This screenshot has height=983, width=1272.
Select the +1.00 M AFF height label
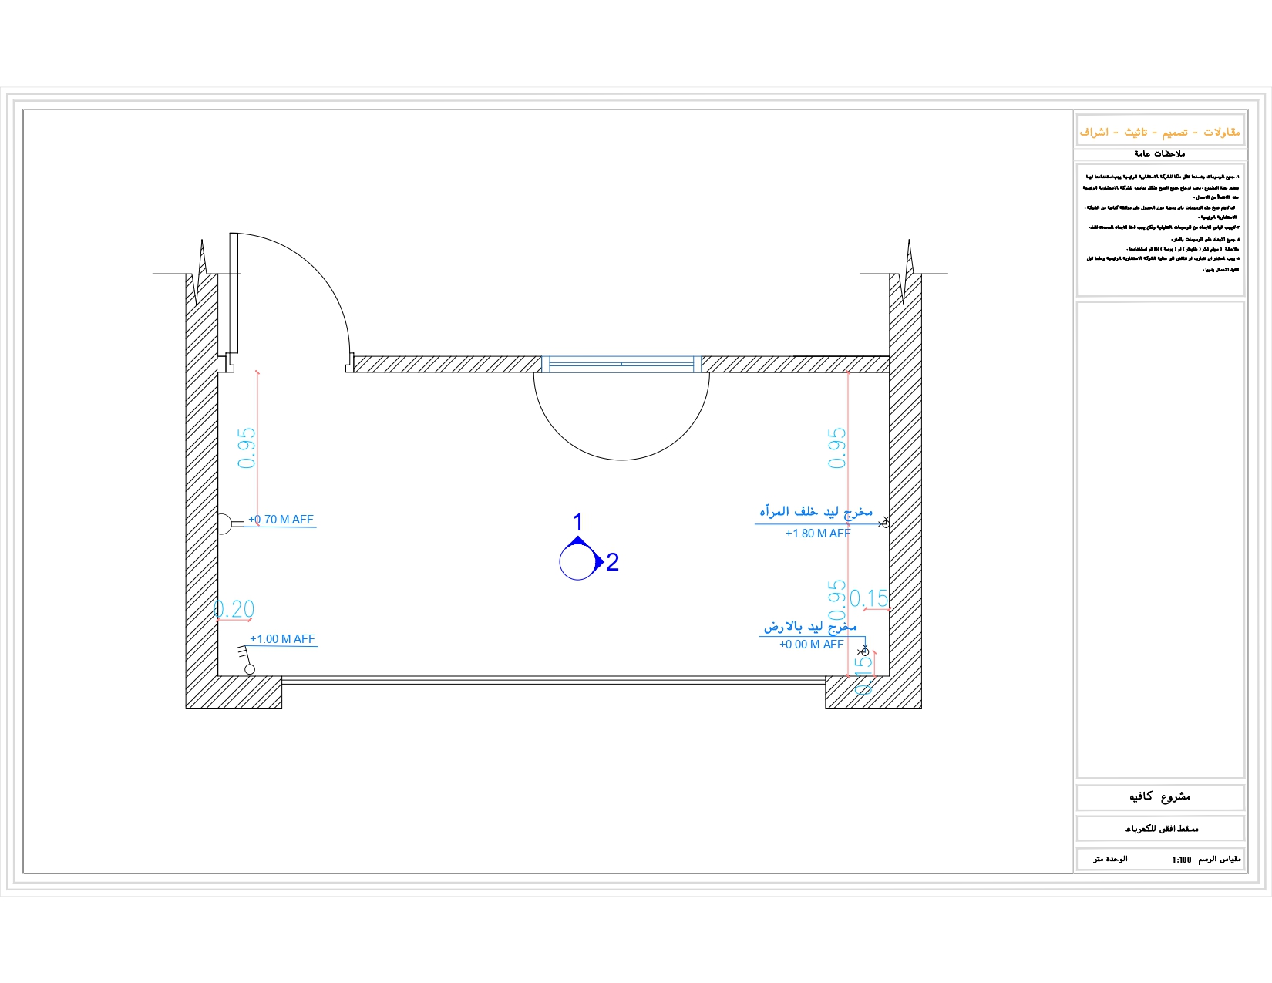pos(282,639)
